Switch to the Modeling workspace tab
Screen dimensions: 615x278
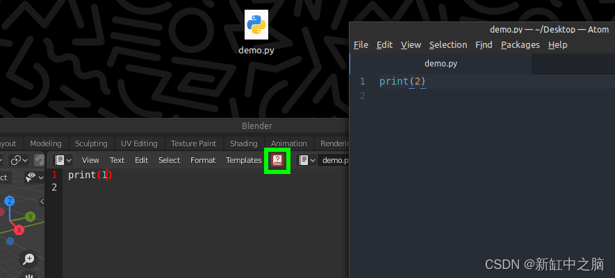point(46,144)
